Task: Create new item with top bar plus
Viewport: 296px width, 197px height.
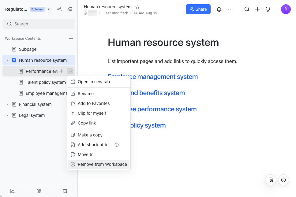Action: click(x=257, y=9)
